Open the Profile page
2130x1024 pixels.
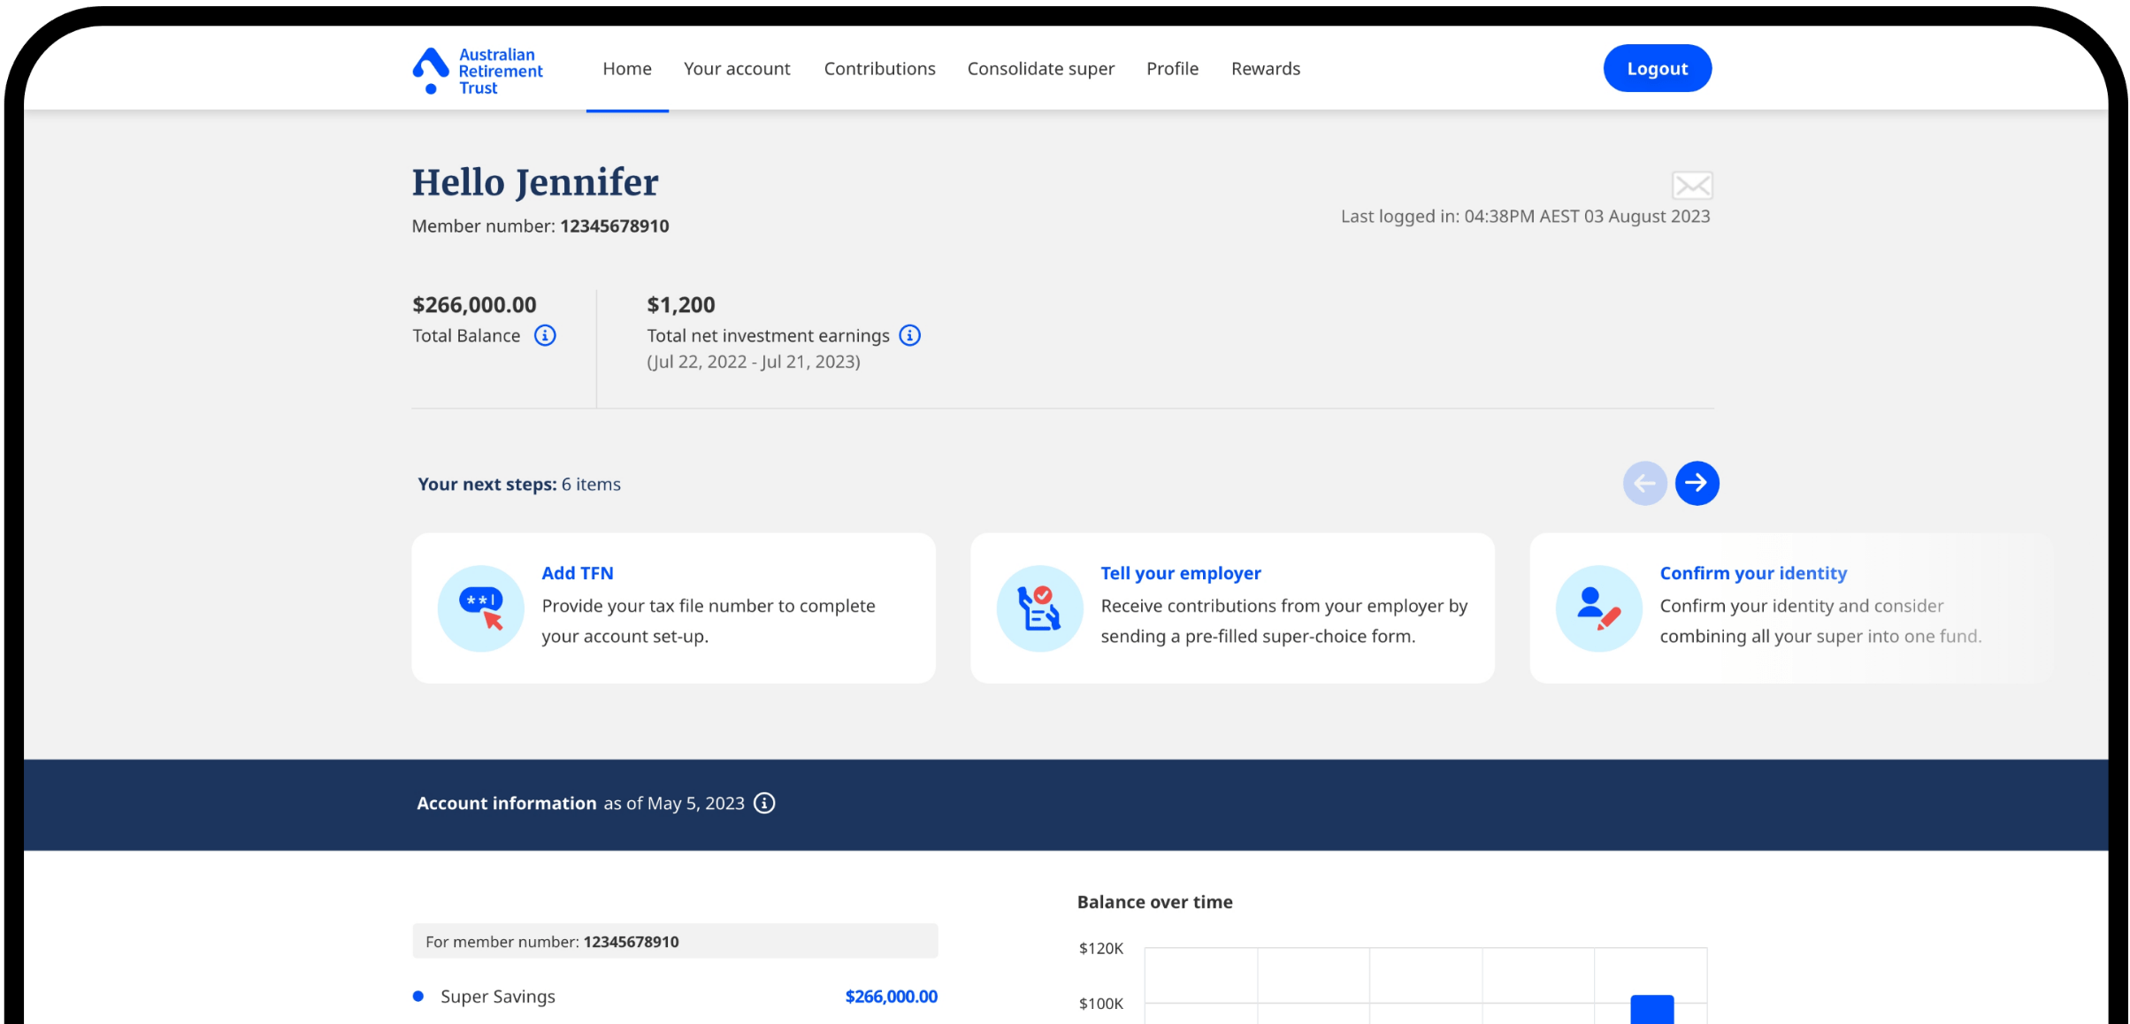click(x=1172, y=68)
